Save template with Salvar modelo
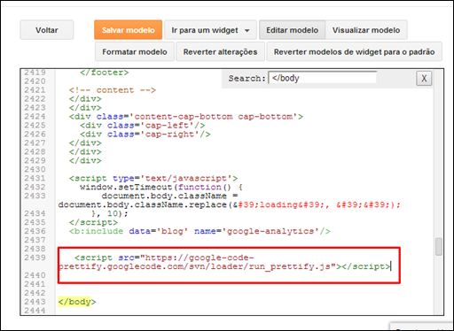 (129, 30)
